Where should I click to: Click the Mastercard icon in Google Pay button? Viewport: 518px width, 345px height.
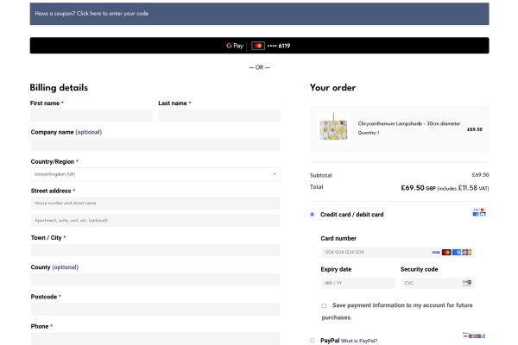(x=258, y=46)
